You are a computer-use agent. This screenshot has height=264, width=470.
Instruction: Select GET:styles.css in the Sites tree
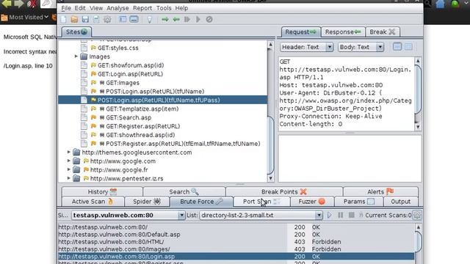(118, 48)
